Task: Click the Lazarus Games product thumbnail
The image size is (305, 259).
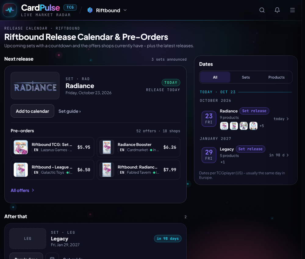Action: coord(21,147)
